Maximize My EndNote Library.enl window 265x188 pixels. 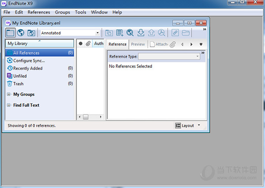click(189, 23)
